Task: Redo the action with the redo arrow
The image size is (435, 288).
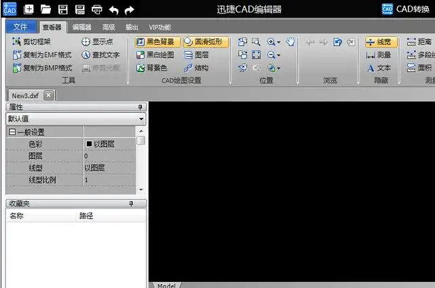Action: tap(130, 10)
